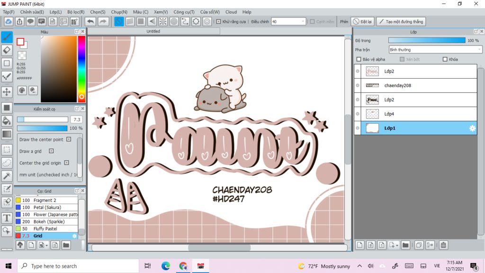
Task: Show hidden system tray icons
Action: point(359,266)
